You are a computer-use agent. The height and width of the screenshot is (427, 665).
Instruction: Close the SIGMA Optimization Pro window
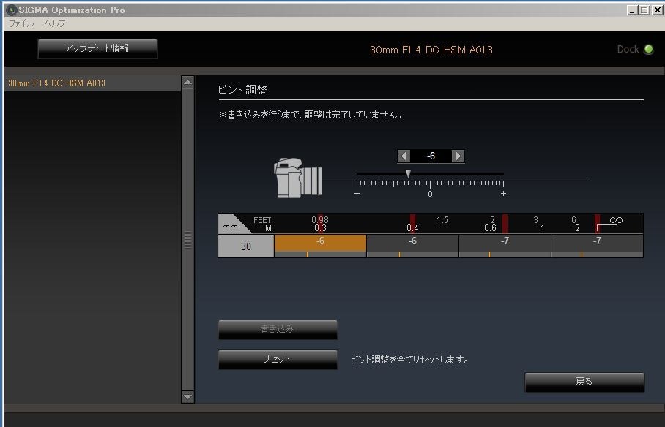pos(656,10)
